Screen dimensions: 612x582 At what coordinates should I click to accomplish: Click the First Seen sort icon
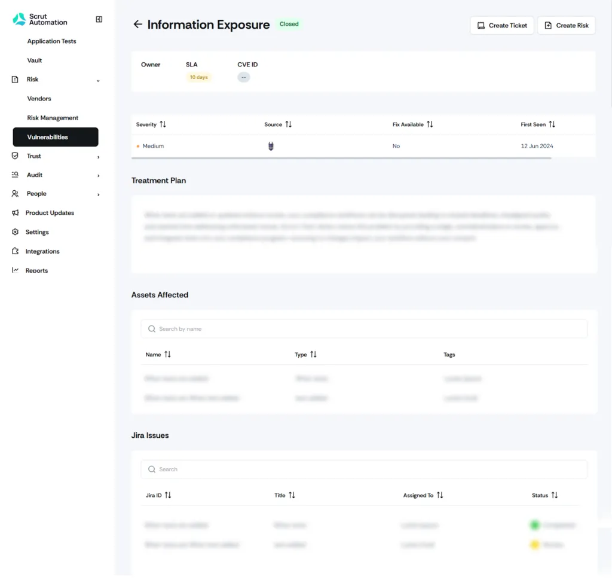(x=551, y=124)
